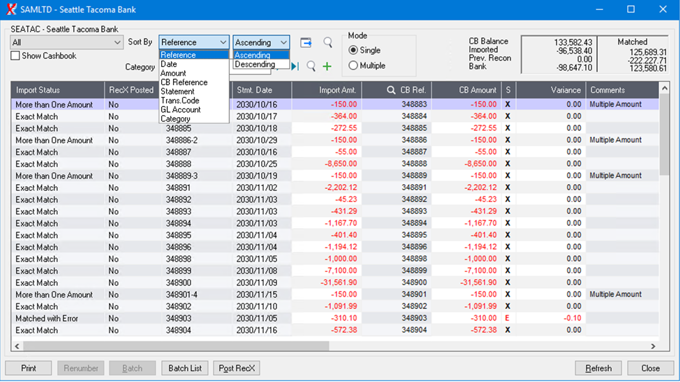Enable the Show Cashbook checkbox

click(x=15, y=56)
